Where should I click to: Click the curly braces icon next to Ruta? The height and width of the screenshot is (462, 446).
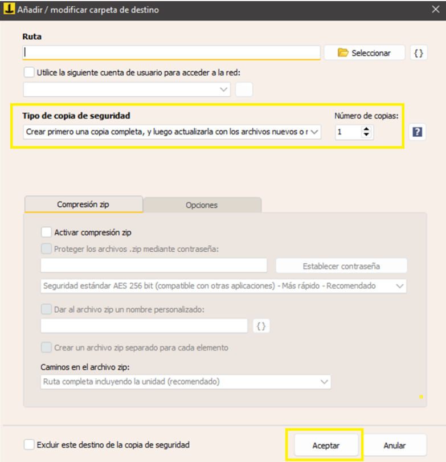tap(419, 53)
